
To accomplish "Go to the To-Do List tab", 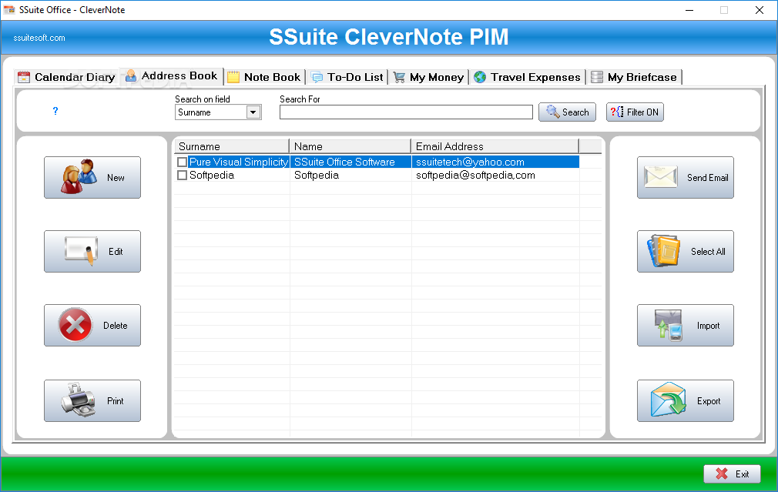I will point(347,77).
